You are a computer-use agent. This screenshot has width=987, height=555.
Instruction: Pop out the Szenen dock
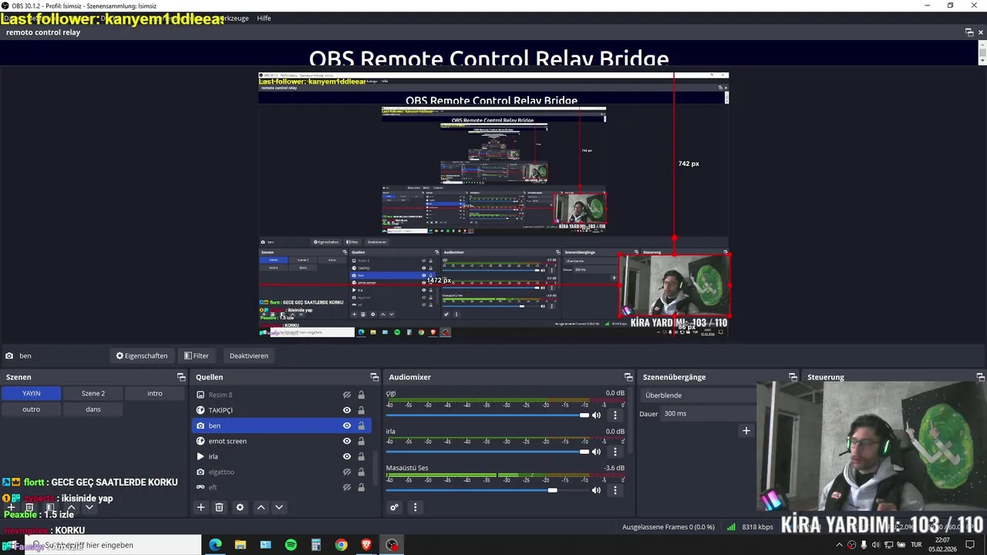181,377
